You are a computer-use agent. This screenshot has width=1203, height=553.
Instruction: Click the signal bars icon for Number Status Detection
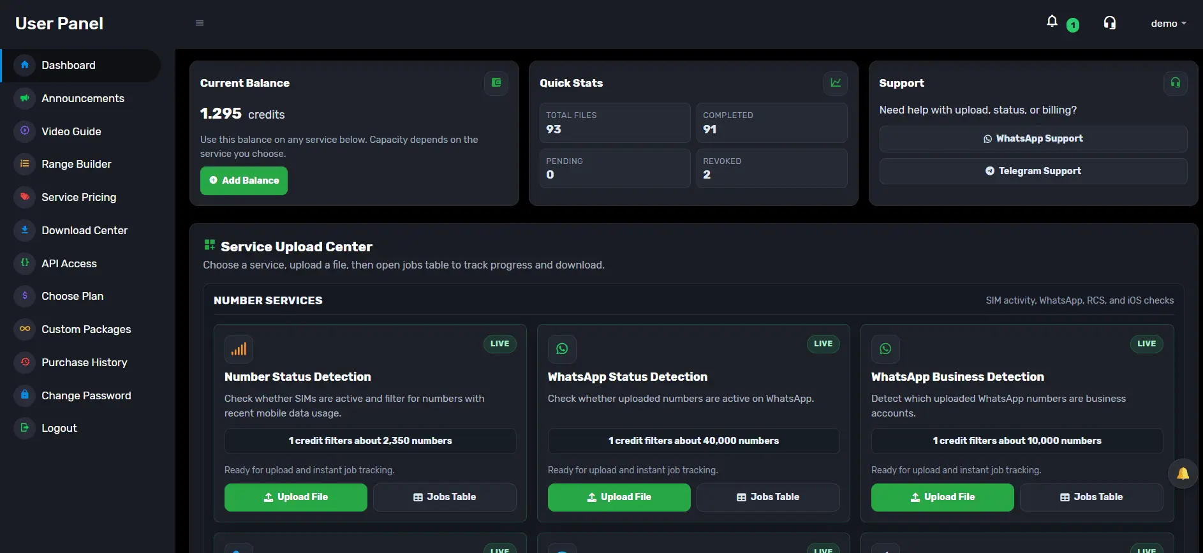pos(239,349)
